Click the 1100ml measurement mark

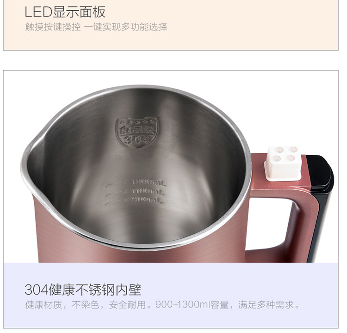click(x=148, y=191)
